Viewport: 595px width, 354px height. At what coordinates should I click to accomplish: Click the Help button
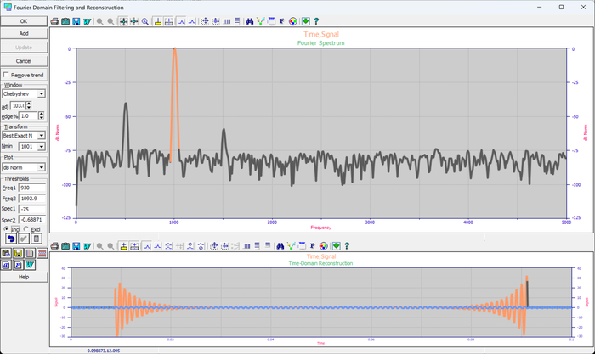tap(24, 277)
